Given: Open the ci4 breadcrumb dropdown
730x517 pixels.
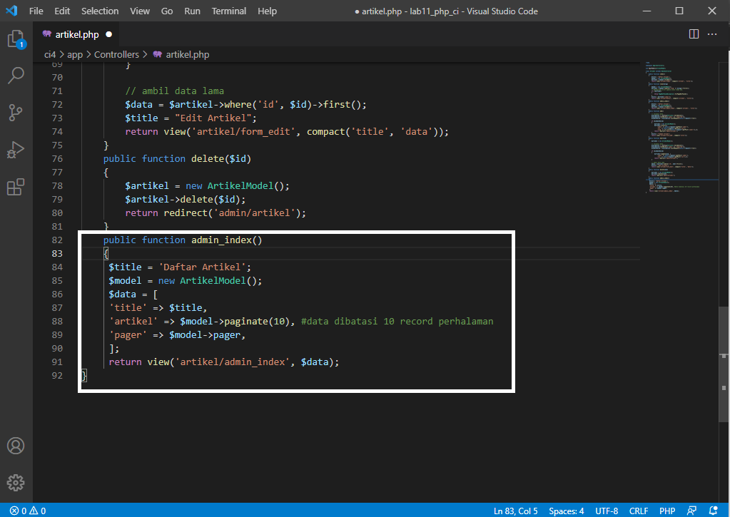Looking at the screenshot, I should (49, 54).
